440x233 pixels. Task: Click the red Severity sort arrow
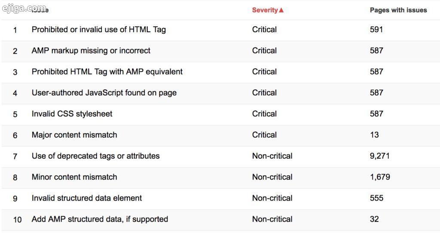click(x=281, y=10)
